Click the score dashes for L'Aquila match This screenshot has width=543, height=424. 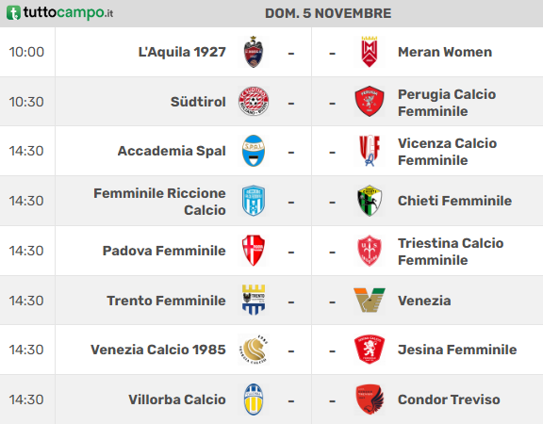pyautogui.click(x=312, y=54)
